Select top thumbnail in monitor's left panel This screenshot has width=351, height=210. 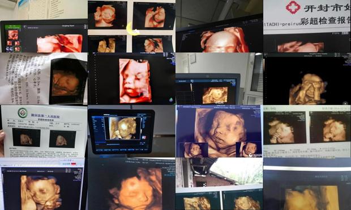coord(13,35)
